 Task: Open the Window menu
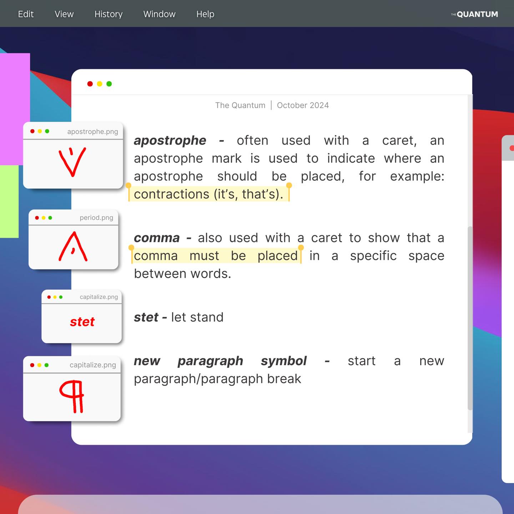click(x=159, y=14)
